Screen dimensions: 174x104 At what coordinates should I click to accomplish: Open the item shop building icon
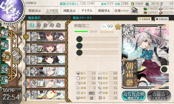[135, 10]
